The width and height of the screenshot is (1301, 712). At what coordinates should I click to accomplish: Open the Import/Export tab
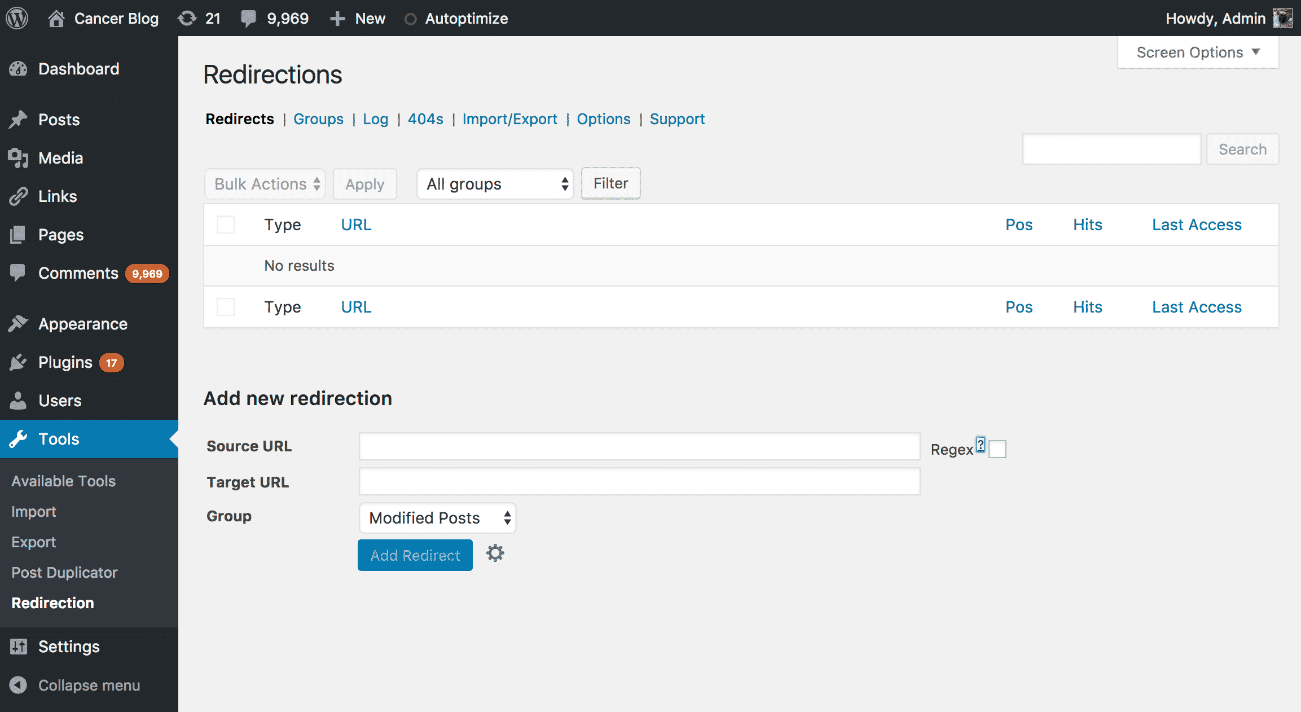(509, 119)
